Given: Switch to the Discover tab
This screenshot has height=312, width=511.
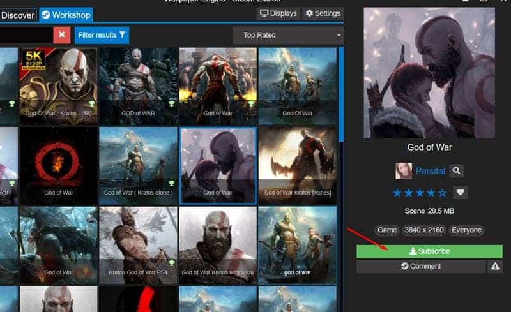Looking at the screenshot, I should click(x=18, y=15).
